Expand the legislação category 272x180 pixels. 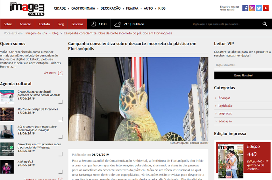225,106
